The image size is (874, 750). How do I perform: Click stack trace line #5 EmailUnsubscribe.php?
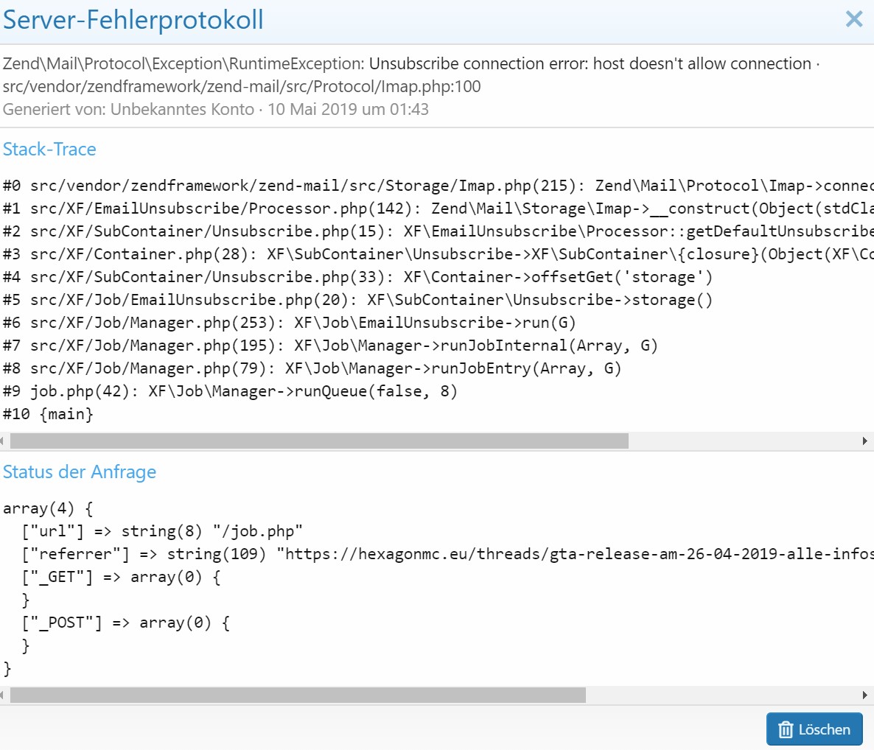pyautogui.click(x=358, y=300)
